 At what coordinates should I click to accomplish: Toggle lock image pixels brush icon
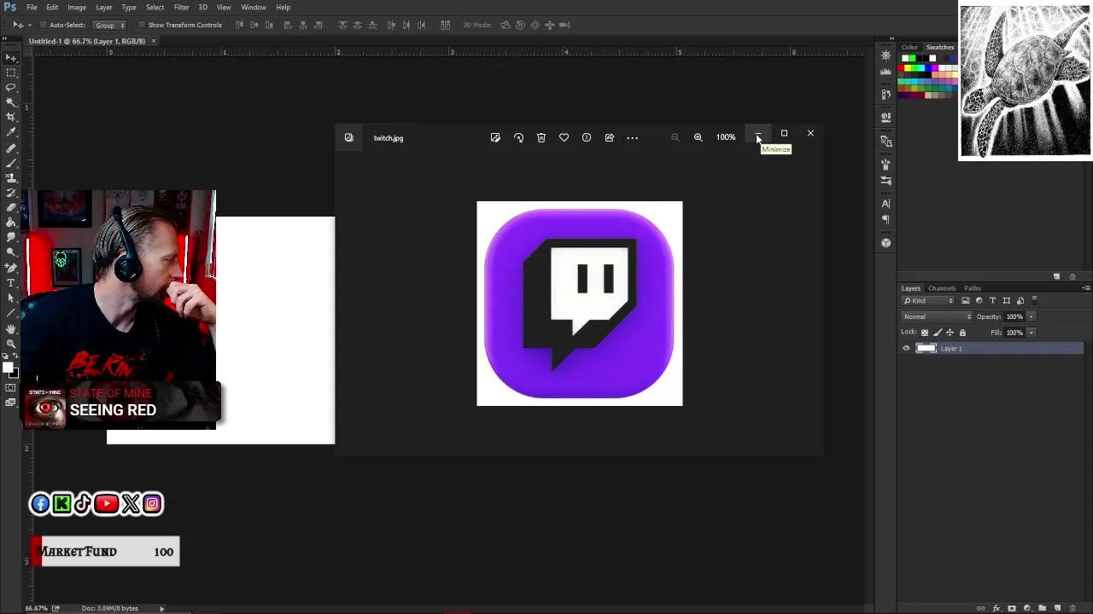(x=938, y=333)
